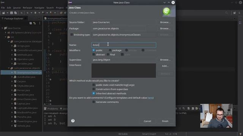Select the AnonymousClasses editor tab
Screen dimensions: 243x136
(x=56, y=19)
